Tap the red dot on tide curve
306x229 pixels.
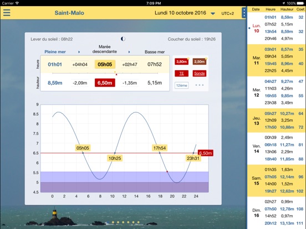(167, 171)
